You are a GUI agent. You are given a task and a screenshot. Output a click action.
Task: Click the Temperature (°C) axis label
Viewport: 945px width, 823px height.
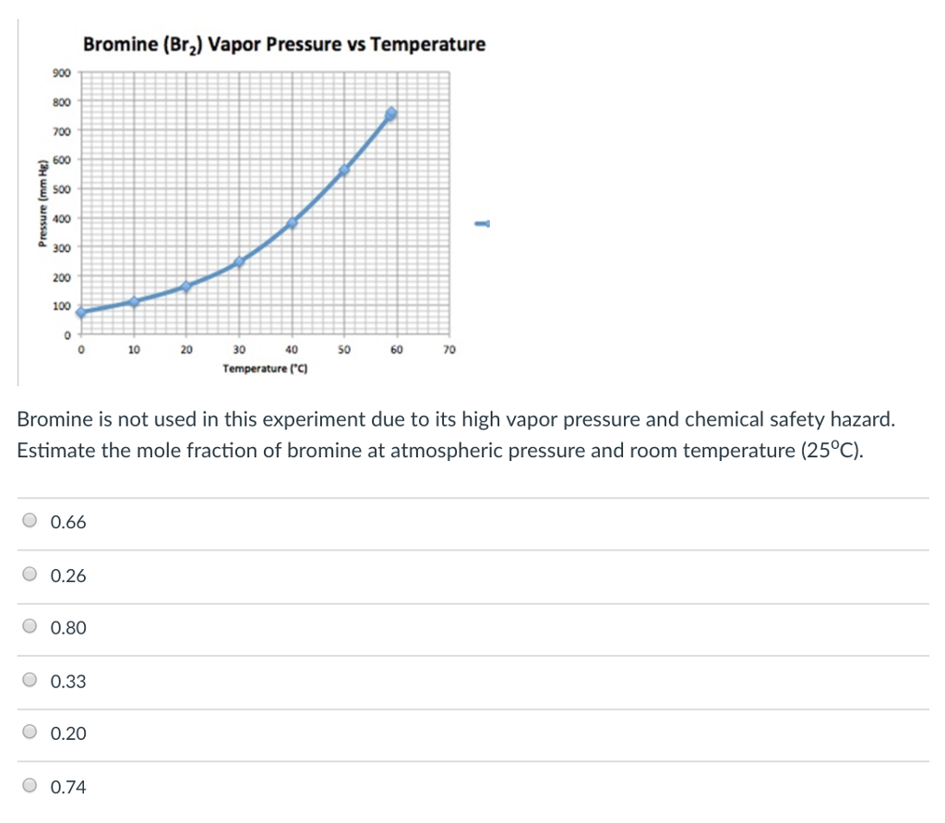click(264, 367)
